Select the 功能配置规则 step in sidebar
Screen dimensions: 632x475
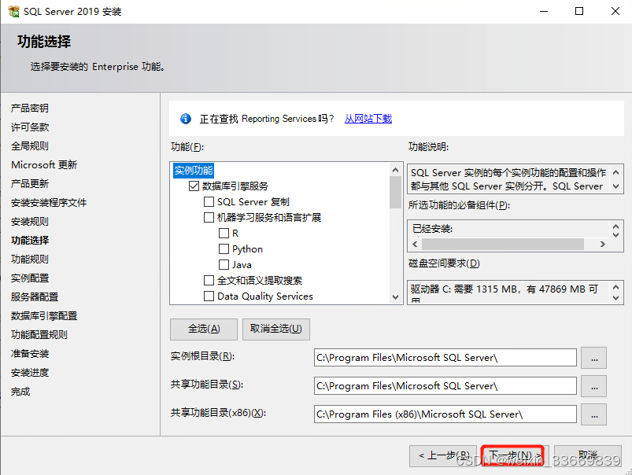tap(39, 335)
